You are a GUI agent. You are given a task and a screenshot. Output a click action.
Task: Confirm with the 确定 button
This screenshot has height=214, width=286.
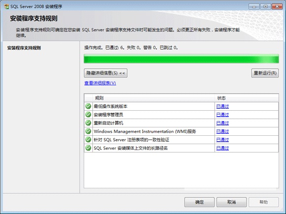pos(199,202)
